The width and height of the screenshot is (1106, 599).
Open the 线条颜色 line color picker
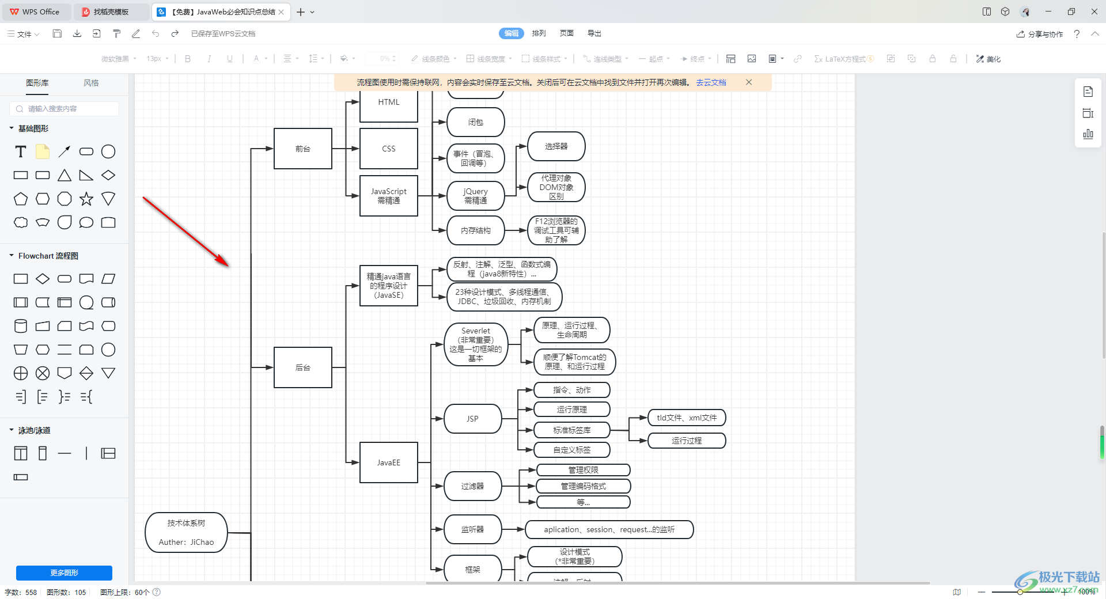click(433, 59)
